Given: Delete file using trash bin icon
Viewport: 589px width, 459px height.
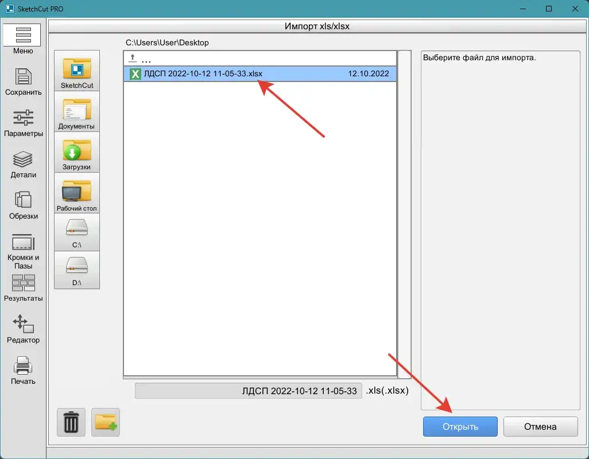Looking at the screenshot, I should pyautogui.click(x=71, y=423).
